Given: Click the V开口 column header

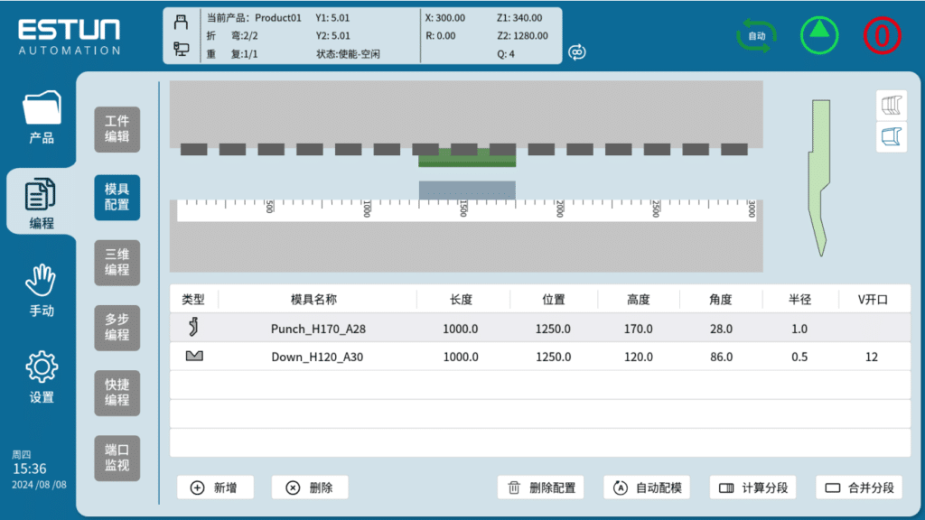Looking at the screenshot, I should (873, 300).
